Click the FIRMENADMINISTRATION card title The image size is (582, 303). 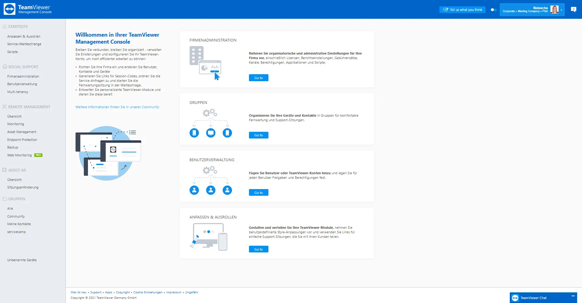[x=213, y=40]
